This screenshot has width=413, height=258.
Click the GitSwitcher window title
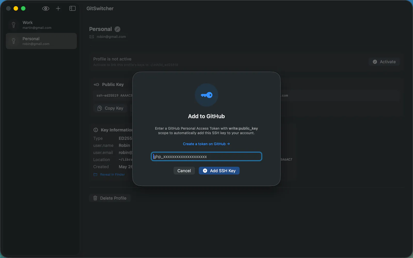click(x=100, y=9)
